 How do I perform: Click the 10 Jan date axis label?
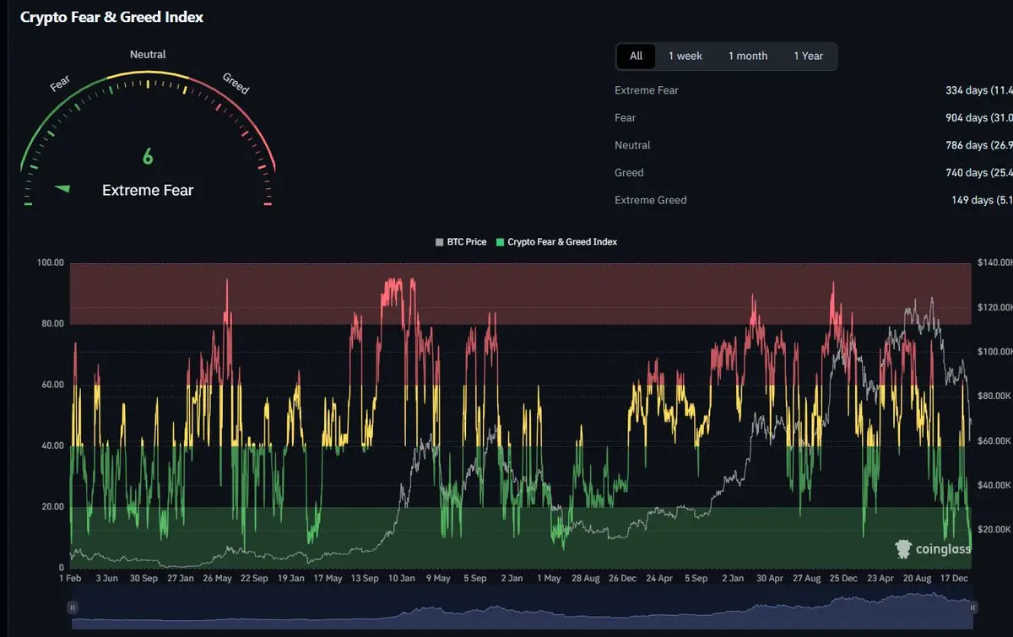coord(400,580)
